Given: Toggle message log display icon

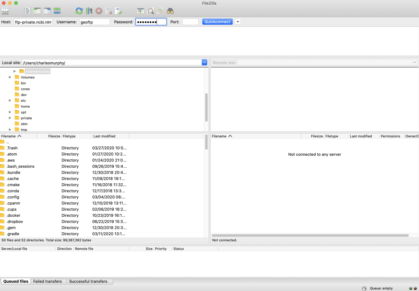Looking at the screenshot, I should (28, 11).
